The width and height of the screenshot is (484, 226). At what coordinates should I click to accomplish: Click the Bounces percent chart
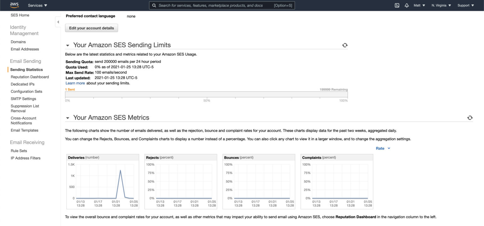[258, 181]
